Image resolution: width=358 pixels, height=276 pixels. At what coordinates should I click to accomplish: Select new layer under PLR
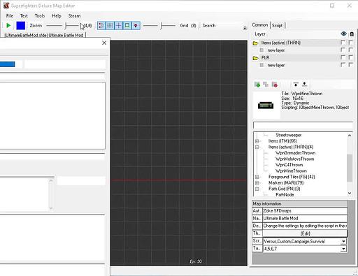coord(276,65)
